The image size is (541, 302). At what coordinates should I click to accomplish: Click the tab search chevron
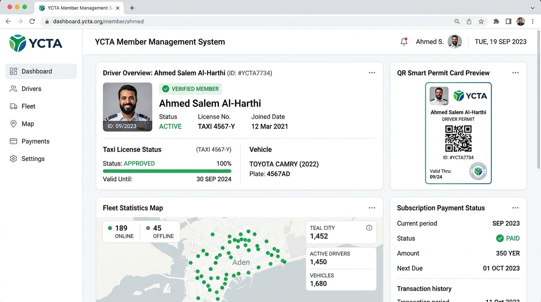tap(533, 8)
